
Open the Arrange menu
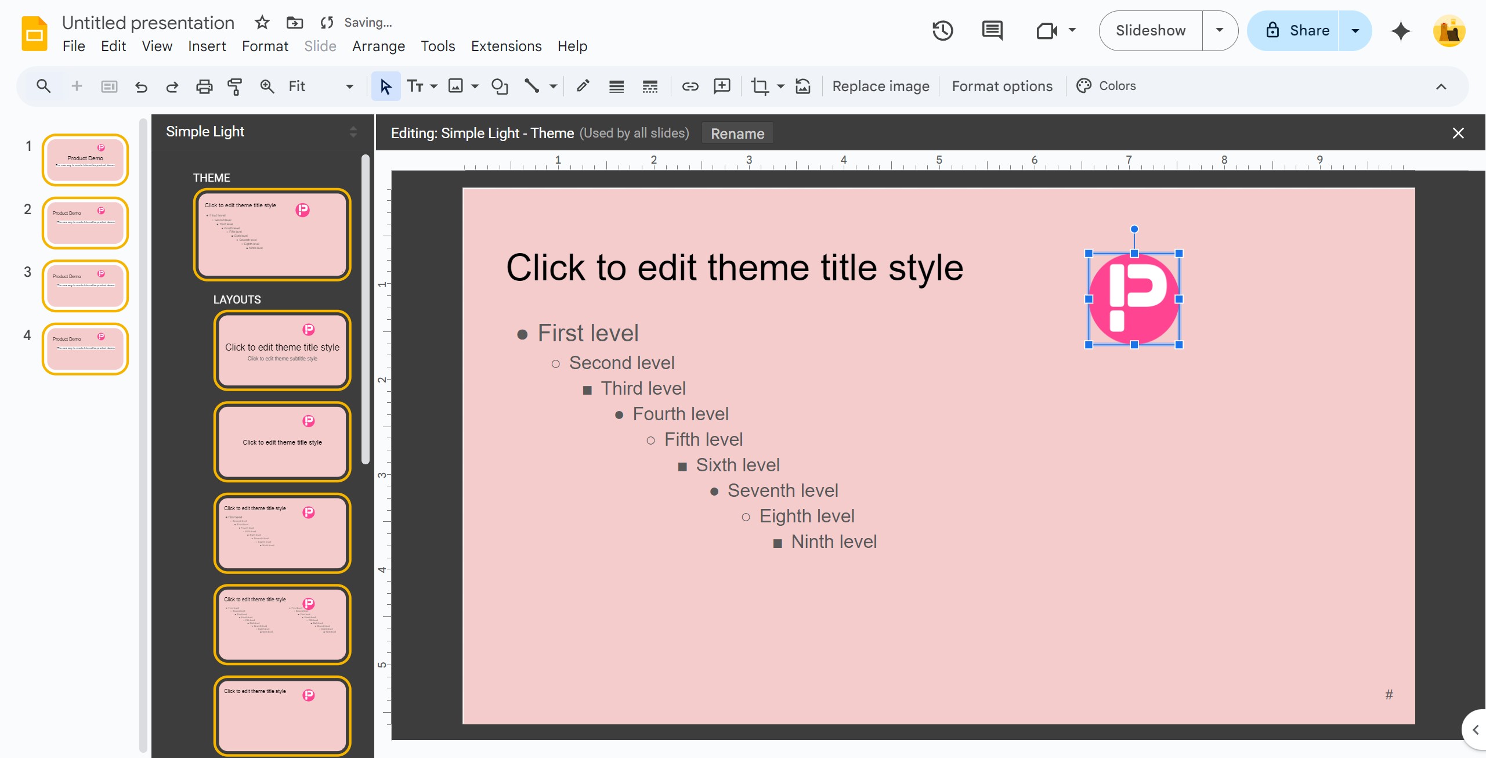[378, 46]
